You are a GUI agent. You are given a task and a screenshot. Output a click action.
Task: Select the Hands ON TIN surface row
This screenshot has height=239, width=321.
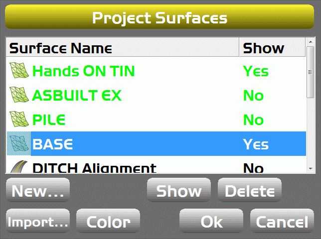tap(84, 71)
